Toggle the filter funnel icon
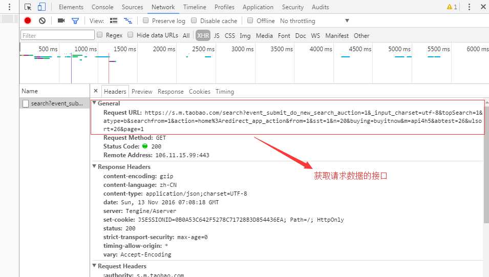This screenshot has height=277, width=489. coord(75,21)
